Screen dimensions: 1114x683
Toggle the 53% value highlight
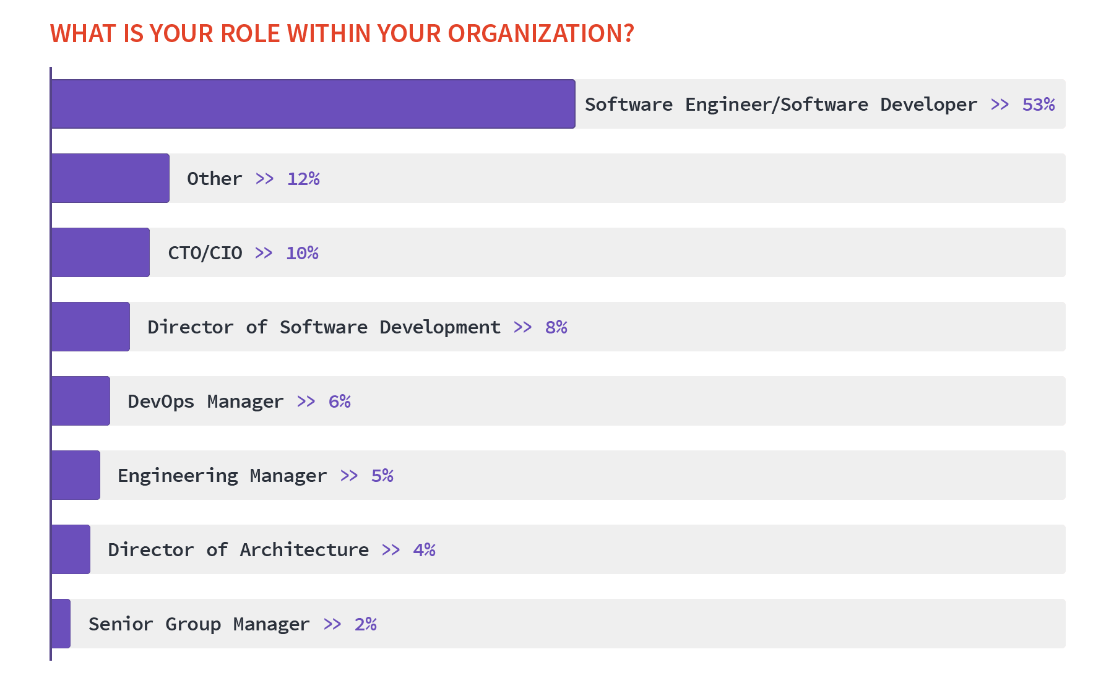[x=1039, y=104]
